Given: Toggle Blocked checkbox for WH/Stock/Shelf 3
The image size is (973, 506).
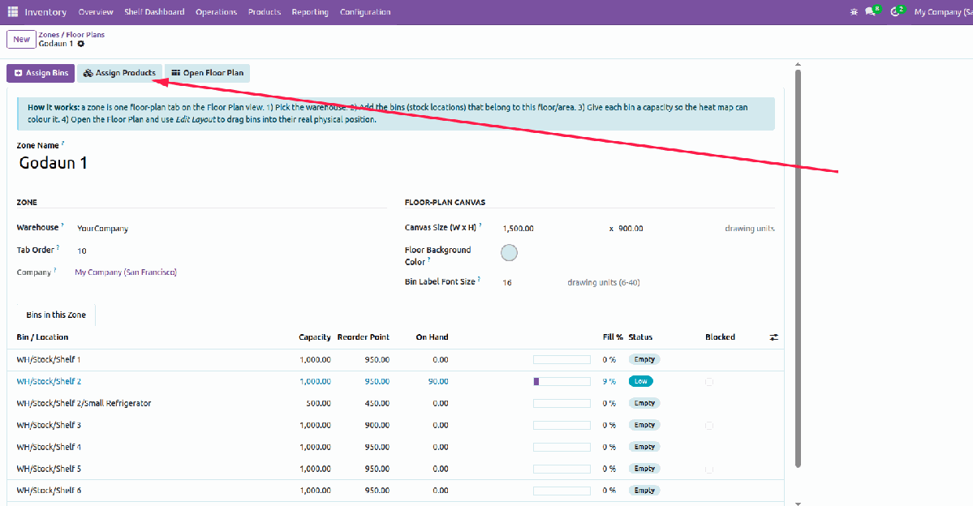Looking at the screenshot, I should [x=709, y=426].
